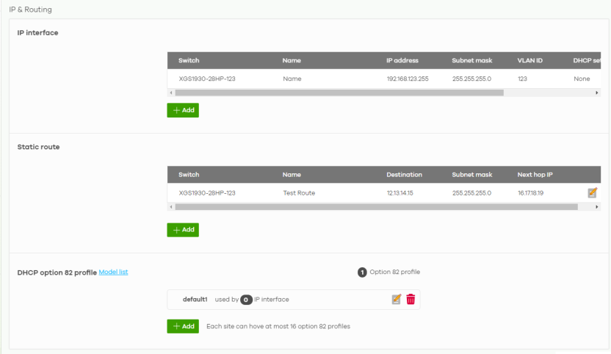Click left scroll arrow of Static route table

[170, 208]
